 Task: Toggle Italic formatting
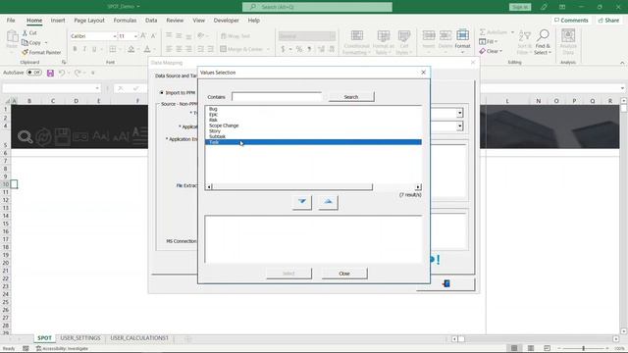(84, 49)
